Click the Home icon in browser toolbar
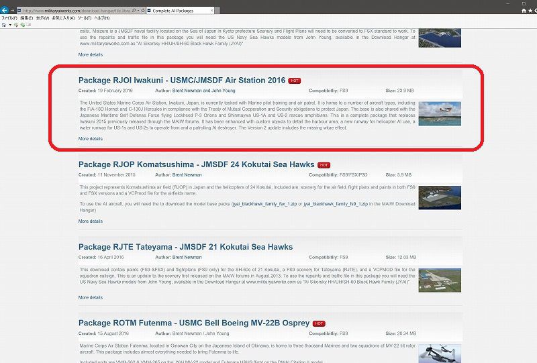The width and height of the screenshot is (537, 363). (524, 11)
